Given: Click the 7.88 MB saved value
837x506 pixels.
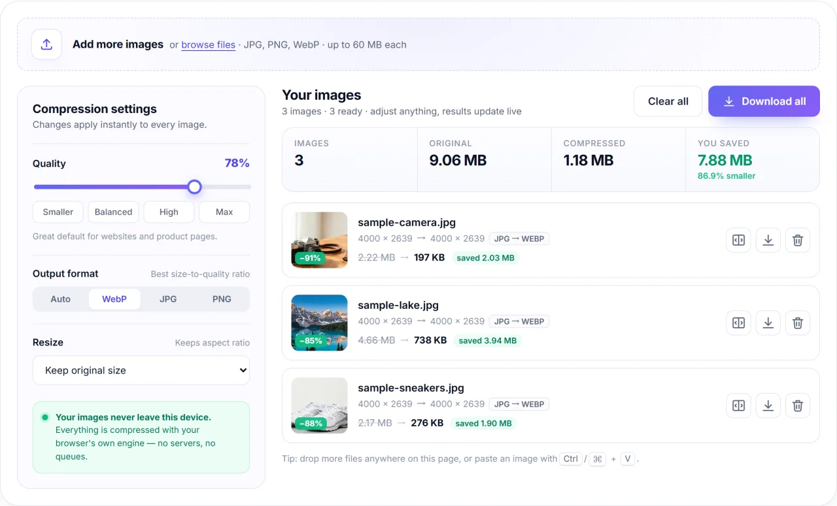Looking at the screenshot, I should [725, 160].
